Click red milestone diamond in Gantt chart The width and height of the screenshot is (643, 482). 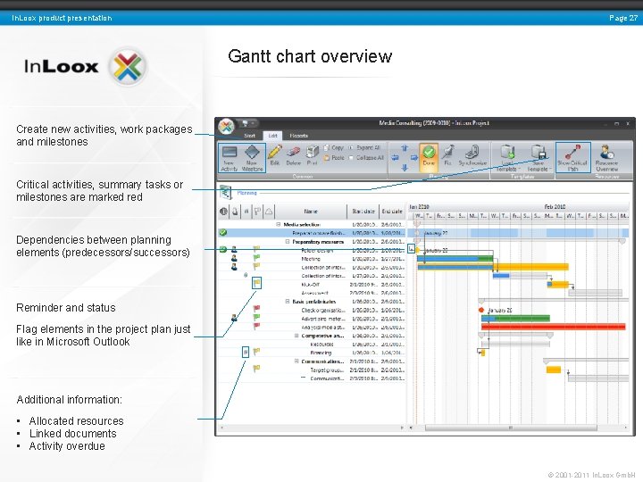481,310
